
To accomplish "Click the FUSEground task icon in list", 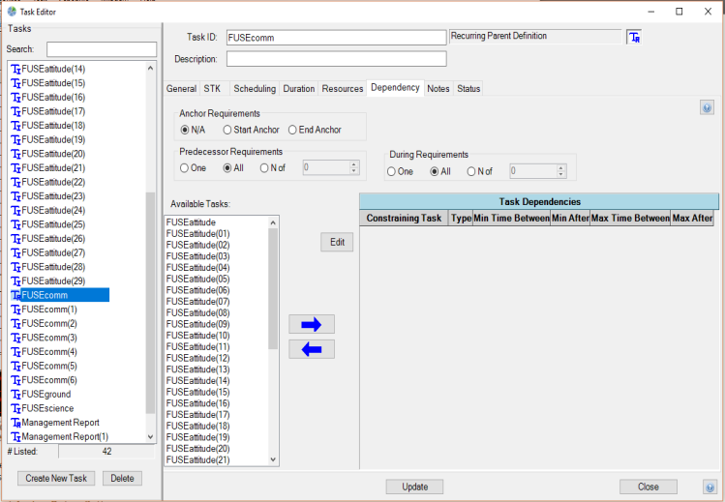I will pyautogui.click(x=15, y=395).
